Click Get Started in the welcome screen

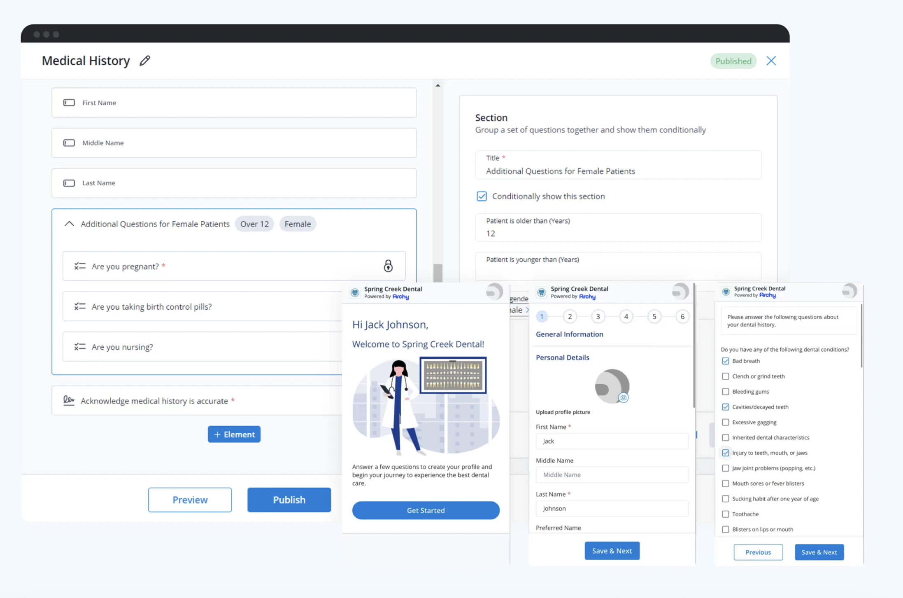[426, 510]
